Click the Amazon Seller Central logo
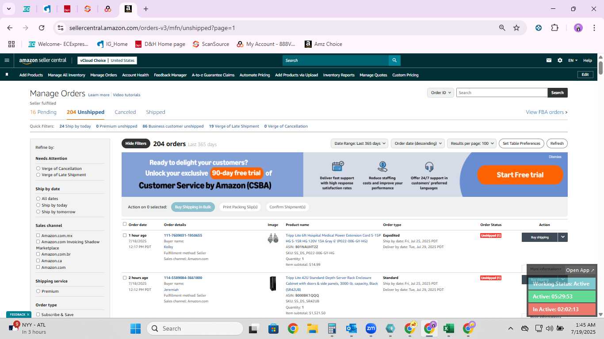The image size is (604, 339). (42, 60)
